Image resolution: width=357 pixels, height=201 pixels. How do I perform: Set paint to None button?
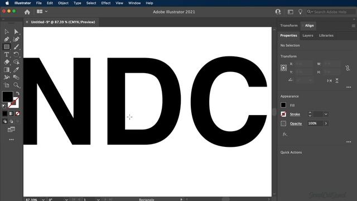(17, 113)
